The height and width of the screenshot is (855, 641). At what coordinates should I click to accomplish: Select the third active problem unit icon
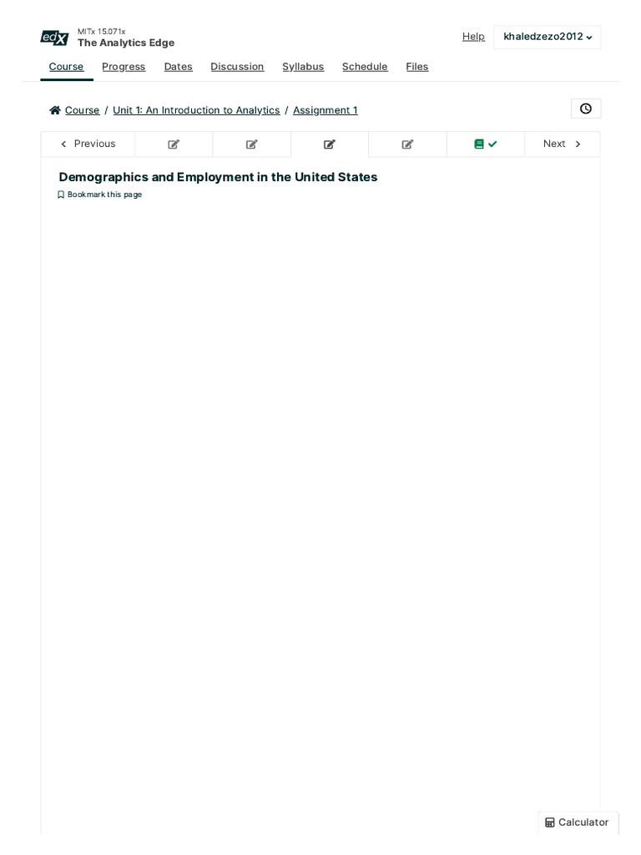329,144
